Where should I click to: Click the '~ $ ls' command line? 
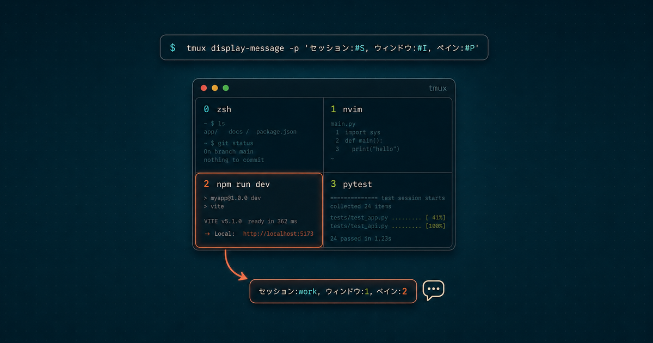(x=214, y=124)
